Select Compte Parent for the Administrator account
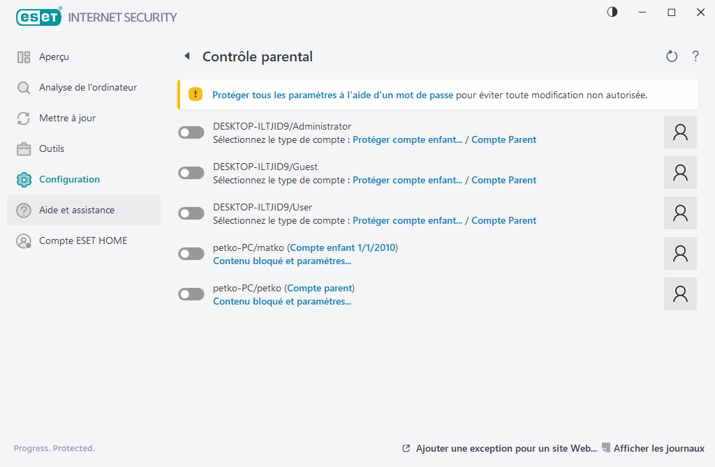Image resolution: width=715 pixels, height=467 pixels. pos(503,139)
